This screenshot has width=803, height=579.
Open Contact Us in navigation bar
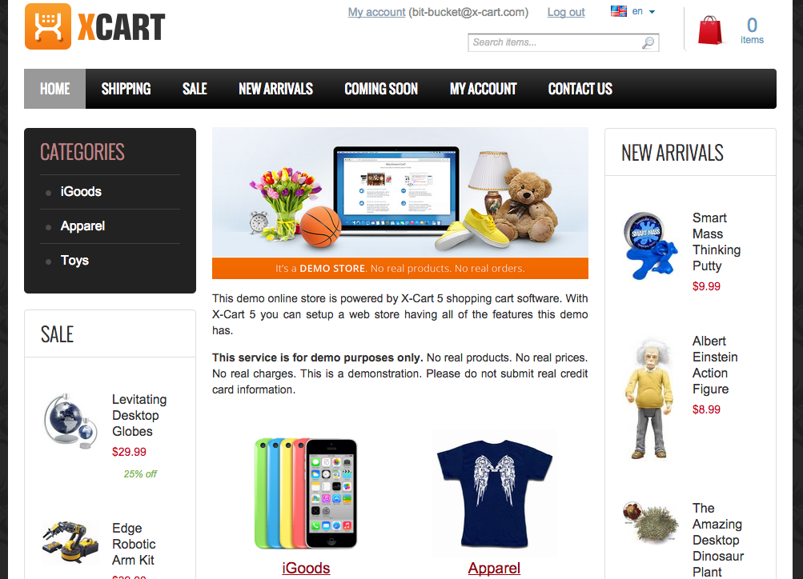tap(580, 89)
